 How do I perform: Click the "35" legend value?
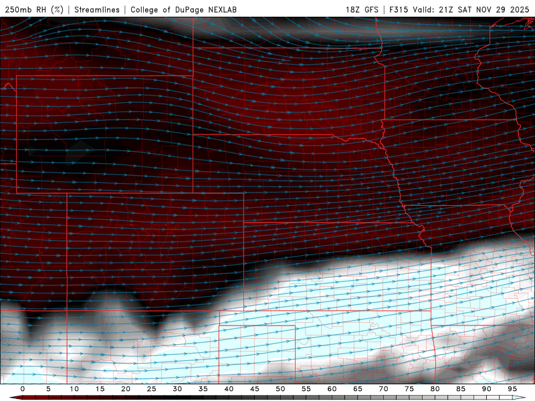click(x=203, y=389)
